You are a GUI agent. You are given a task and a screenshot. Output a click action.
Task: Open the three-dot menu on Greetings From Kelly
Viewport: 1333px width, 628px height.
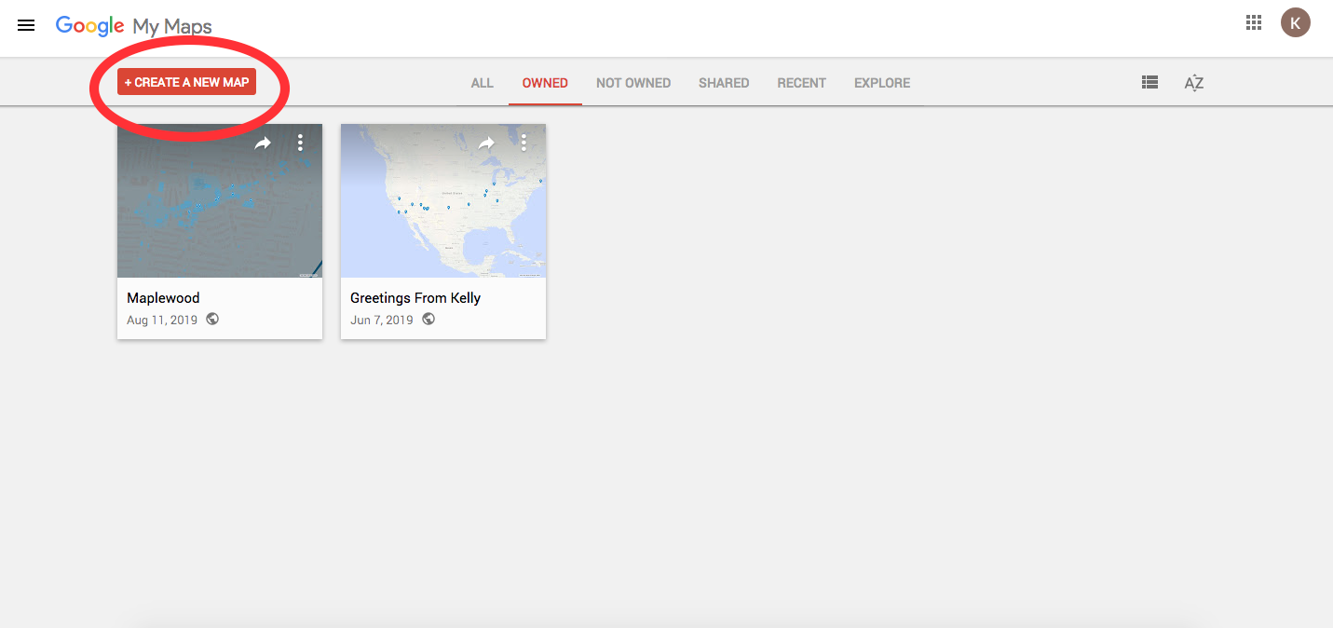[524, 143]
